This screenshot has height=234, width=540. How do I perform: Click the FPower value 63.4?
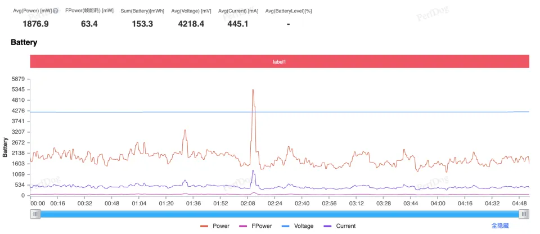point(89,24)
